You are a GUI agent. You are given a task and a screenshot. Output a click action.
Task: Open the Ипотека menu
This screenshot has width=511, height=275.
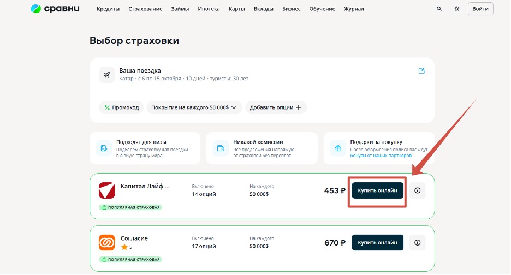click(x=209, y=9)
